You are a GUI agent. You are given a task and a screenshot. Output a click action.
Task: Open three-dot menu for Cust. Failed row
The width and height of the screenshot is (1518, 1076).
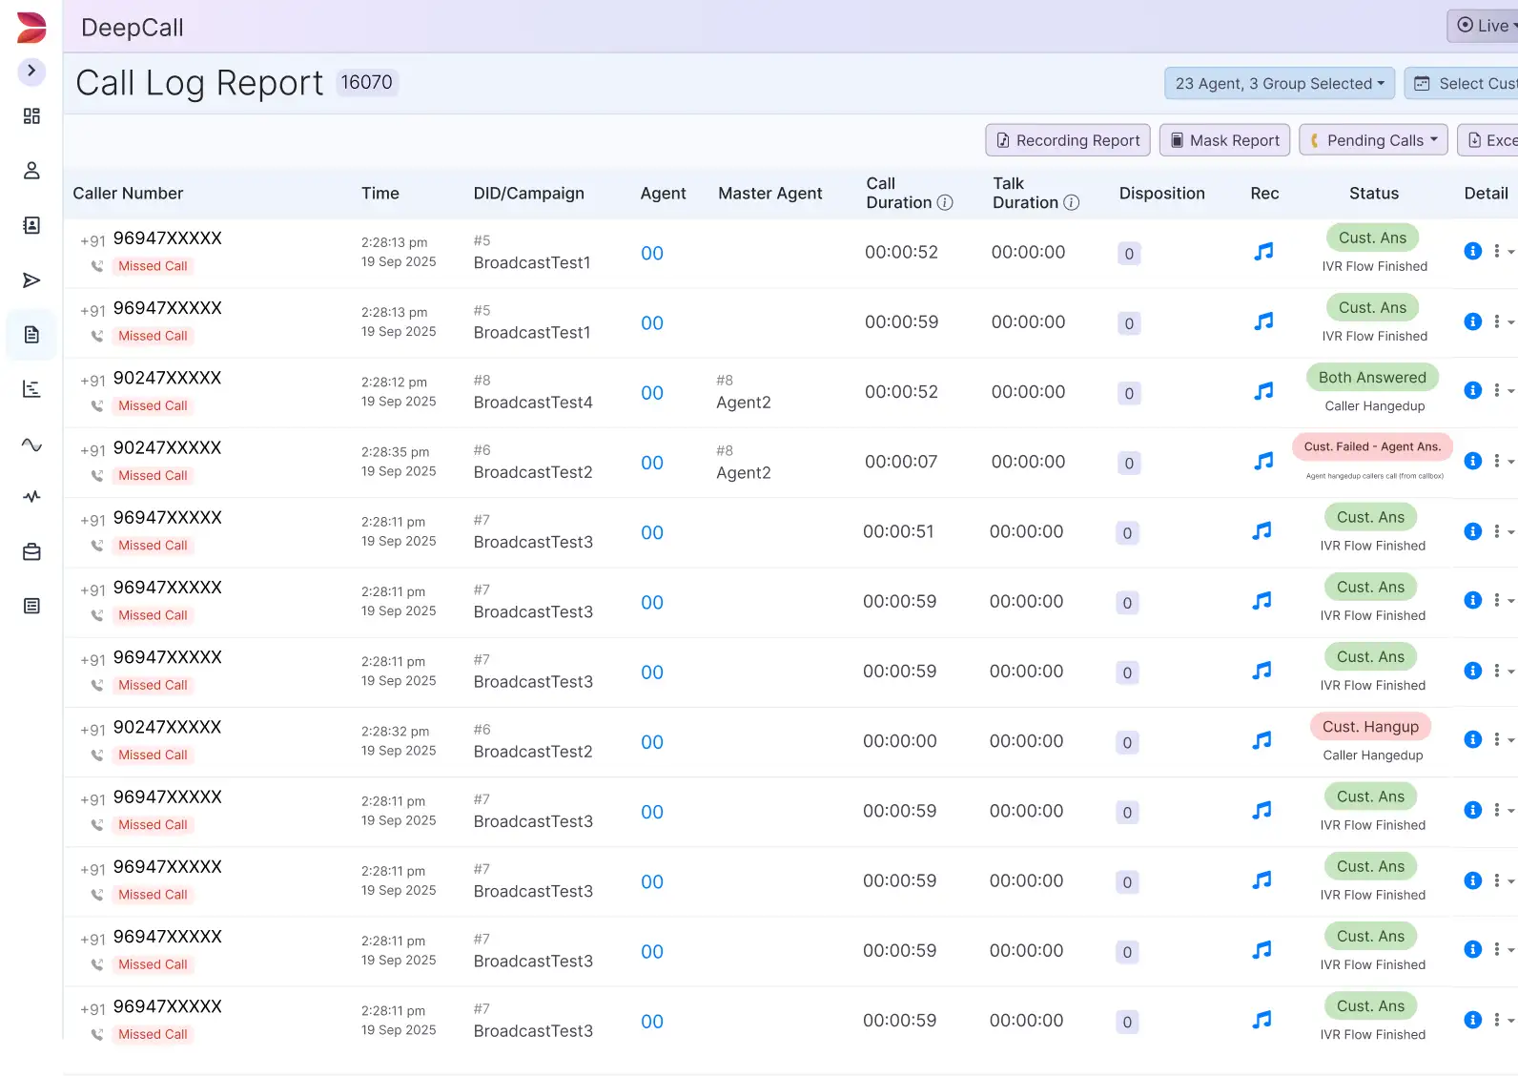(1497, 461)
